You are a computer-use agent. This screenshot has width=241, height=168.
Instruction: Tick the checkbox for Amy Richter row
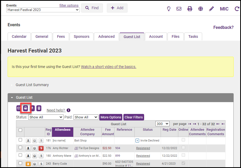coord(20,148)
